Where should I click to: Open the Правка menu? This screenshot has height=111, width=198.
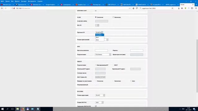click(x=7, y=1)
